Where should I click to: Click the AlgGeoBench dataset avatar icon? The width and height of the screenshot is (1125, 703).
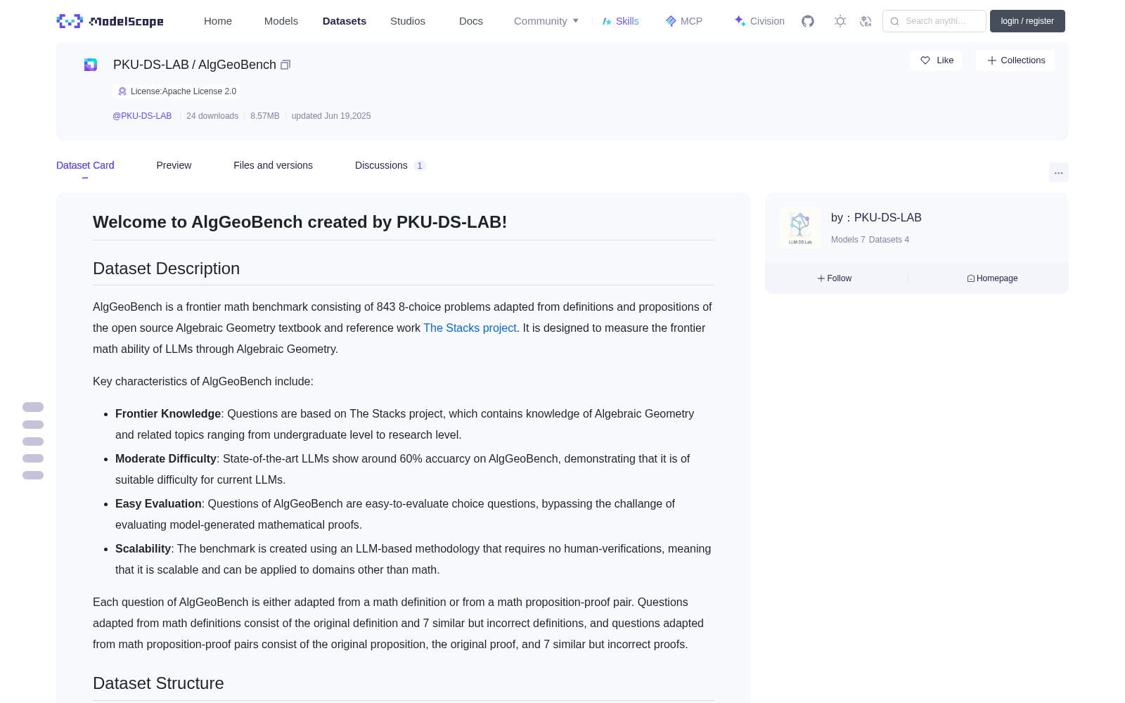(x=91, y=65)
